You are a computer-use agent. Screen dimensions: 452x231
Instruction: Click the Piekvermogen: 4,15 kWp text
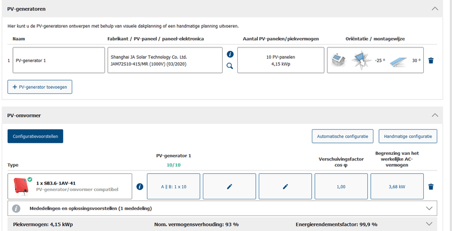pyautogui.click(x=43, y=224)
